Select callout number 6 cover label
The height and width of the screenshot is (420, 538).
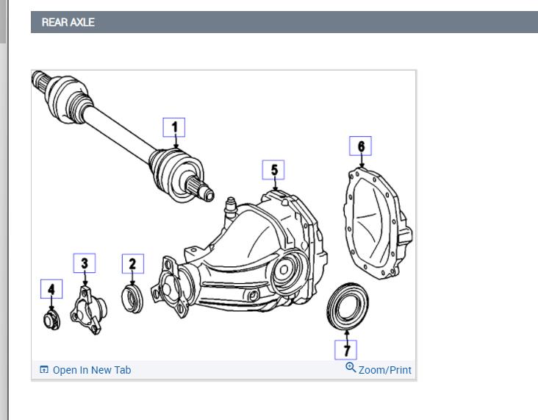point(360,146)
